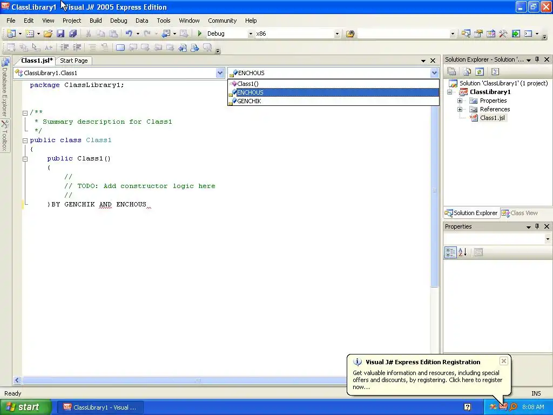Click the Open File folder icon
Viewport: 553px width, 415px height.
[x=48, y=34]
